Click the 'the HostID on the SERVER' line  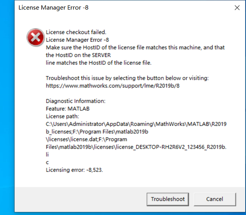[78, 55]
